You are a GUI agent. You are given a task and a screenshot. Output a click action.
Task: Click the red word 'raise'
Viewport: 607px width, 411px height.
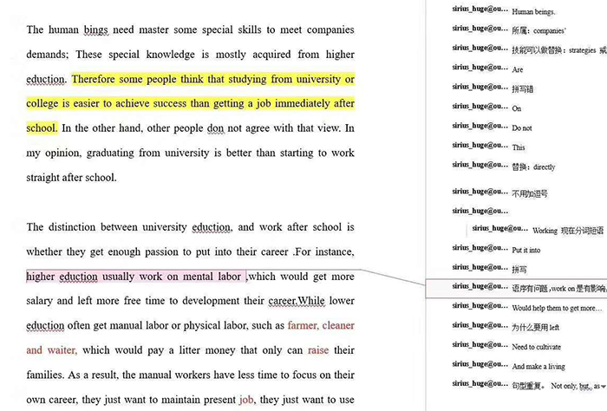(x=318, y=350)
